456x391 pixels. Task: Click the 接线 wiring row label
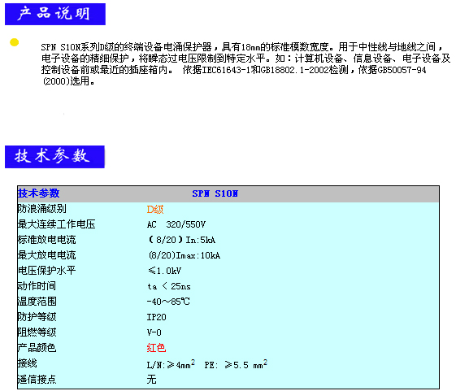tap(28, 363)
